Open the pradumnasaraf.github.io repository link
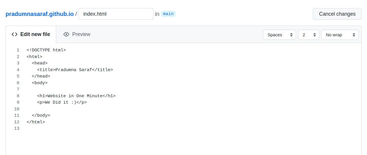 [x=40, y=14]
